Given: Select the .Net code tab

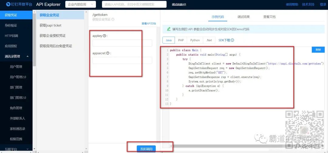Looking at the screenshot, I should click(x=209, y=40).
